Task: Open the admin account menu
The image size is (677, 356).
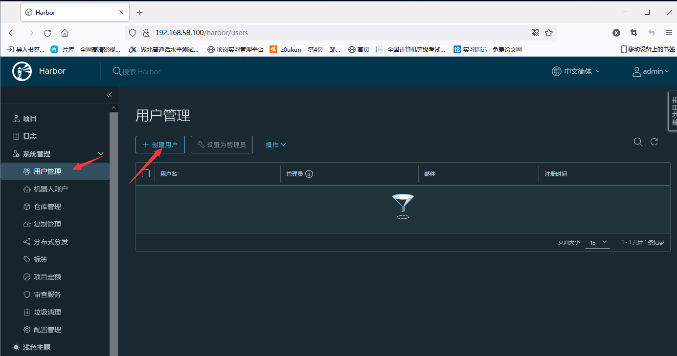Action: point(651,71)
